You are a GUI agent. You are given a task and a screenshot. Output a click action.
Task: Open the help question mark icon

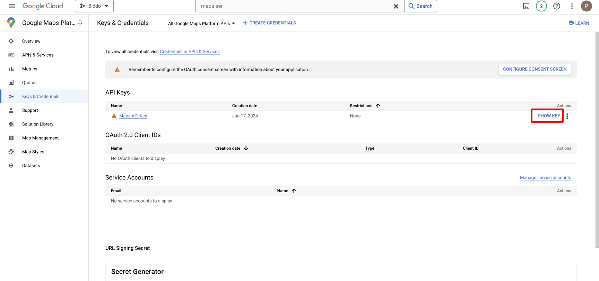pos(557,6)
